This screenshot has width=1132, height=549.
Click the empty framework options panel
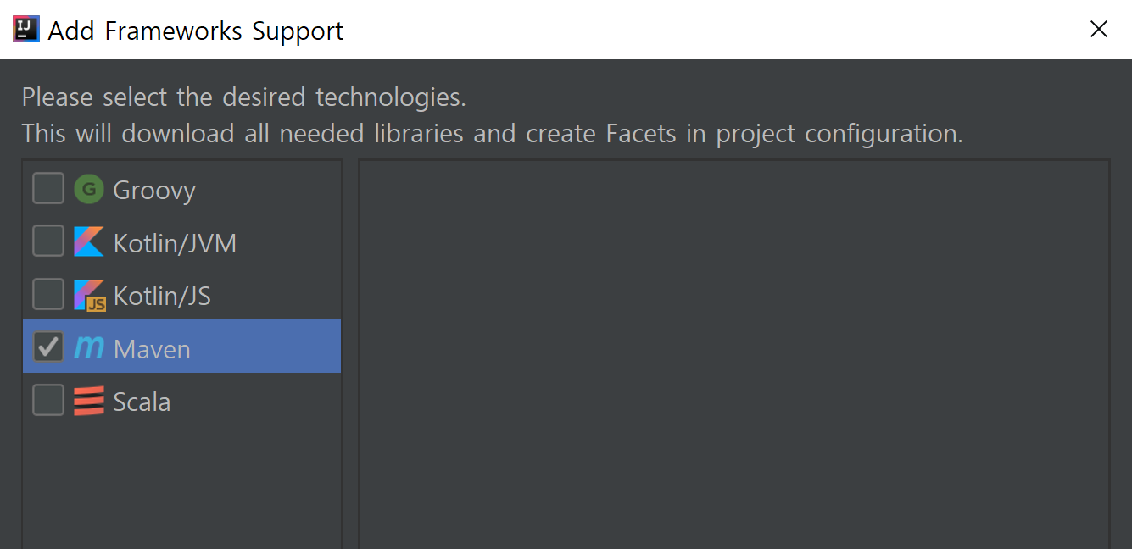tap(734, 354)
